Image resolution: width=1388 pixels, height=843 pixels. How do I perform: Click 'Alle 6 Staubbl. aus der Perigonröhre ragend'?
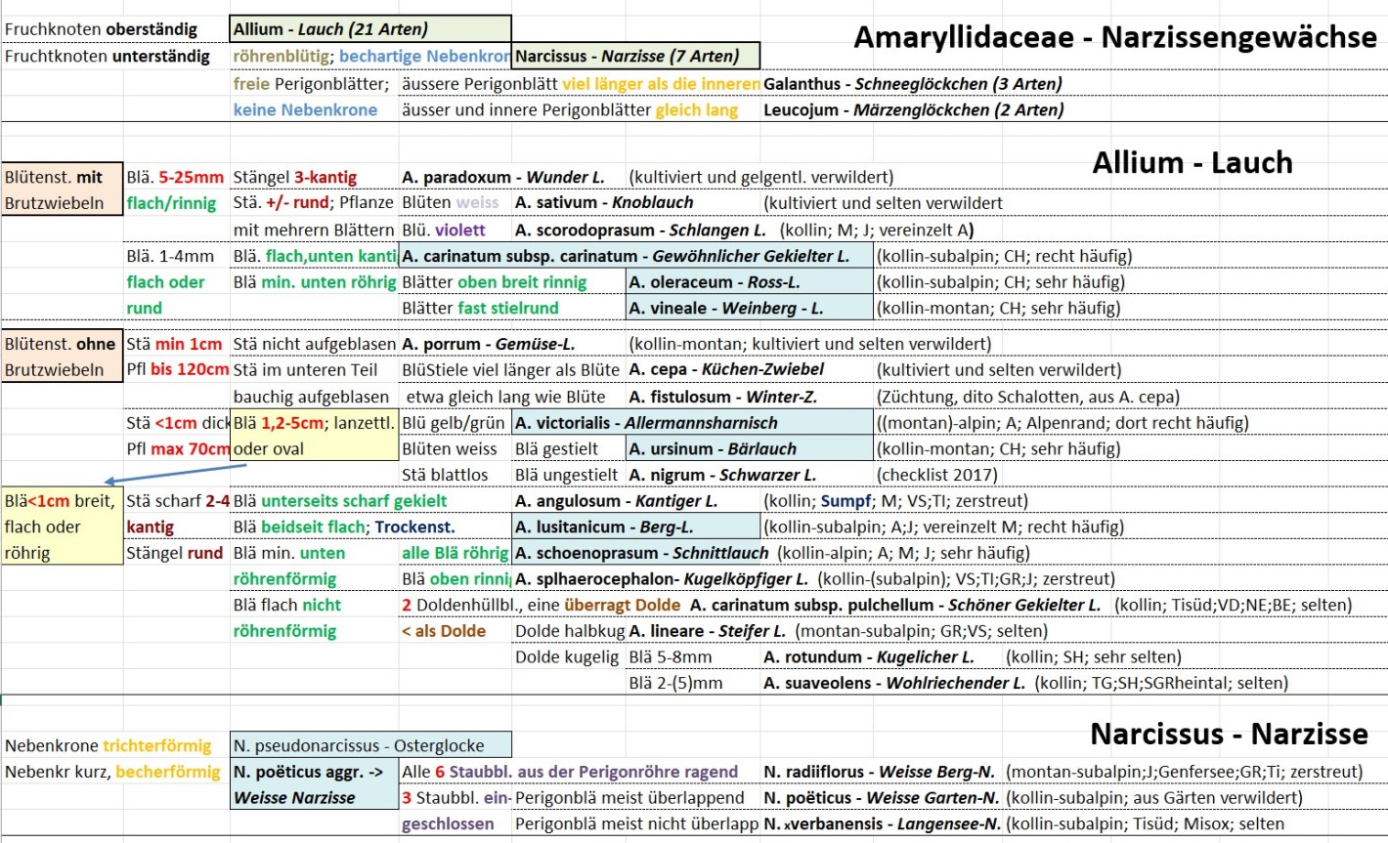tap(570, 772)
